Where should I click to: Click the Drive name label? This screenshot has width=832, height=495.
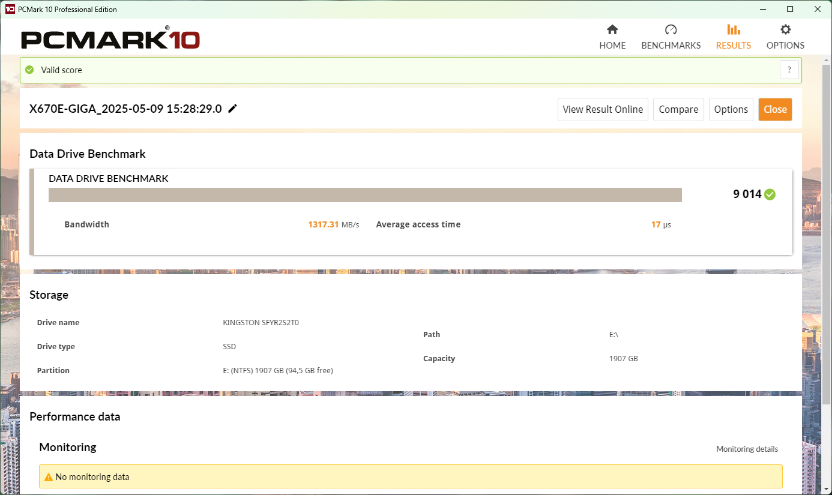tap(58, 322)
